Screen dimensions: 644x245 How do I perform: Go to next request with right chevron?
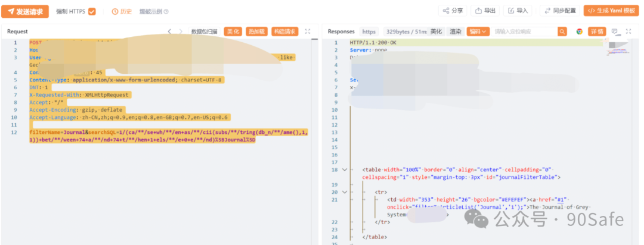[181, 32]
